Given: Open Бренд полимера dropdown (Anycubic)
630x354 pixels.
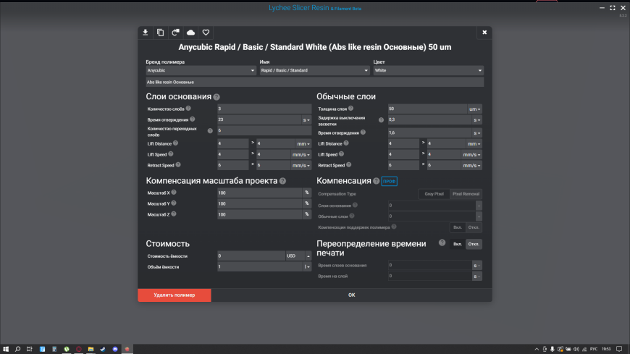Looking at the screenshot, I should pos(201,70).
